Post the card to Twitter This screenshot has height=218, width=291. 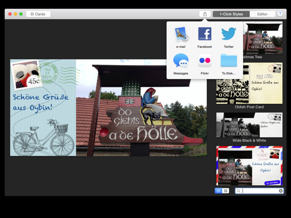(229, 34)
